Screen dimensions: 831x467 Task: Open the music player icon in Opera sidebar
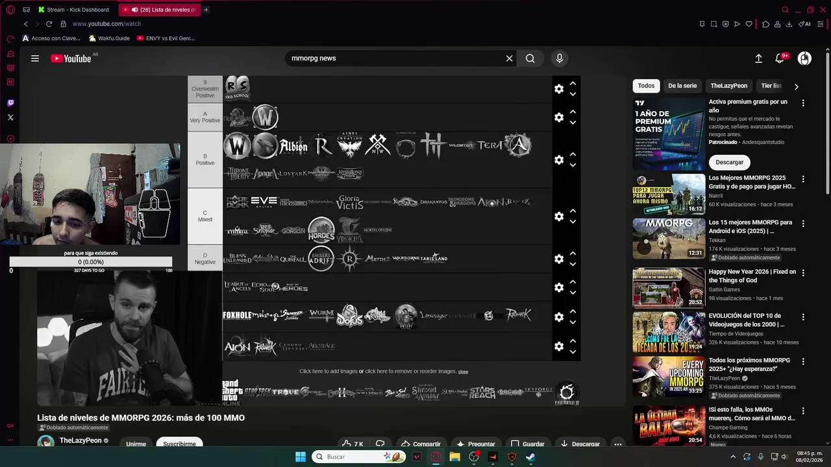[10, 138]
